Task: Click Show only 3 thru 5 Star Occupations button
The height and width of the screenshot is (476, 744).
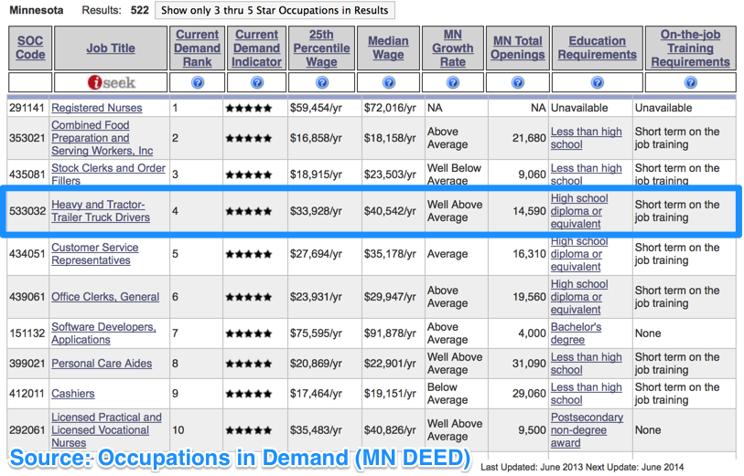Action: point(275,10)
